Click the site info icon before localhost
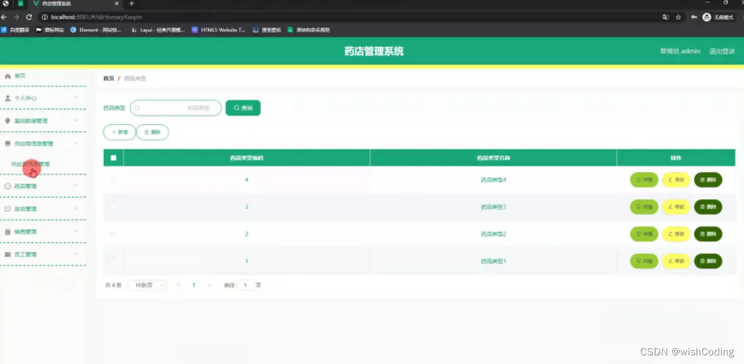Viewport: 744px width, 364px height. click(x=45, y=17)
